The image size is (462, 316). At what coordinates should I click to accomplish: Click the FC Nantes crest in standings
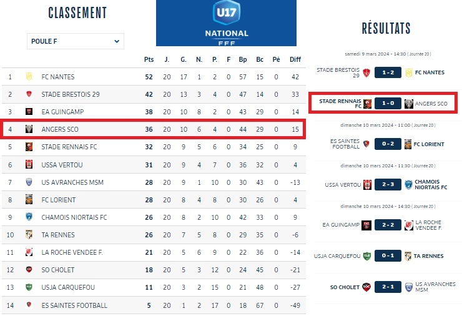29,77
